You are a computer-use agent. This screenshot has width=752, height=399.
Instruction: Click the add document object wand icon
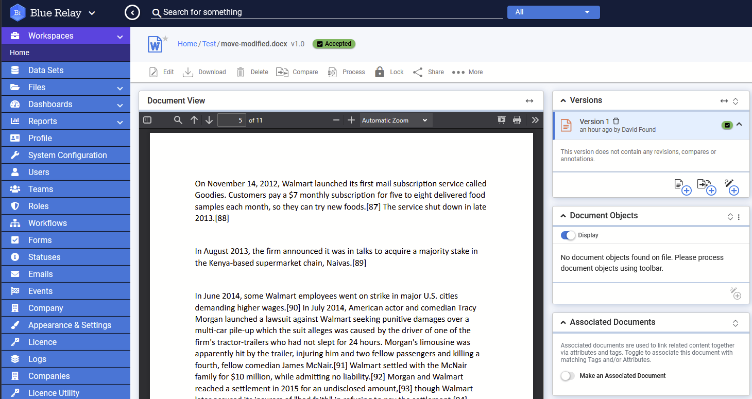pos(736,293)
